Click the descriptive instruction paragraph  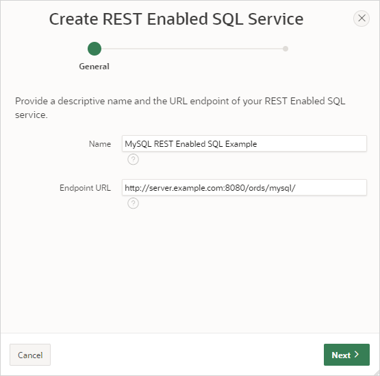coord(180,108)
